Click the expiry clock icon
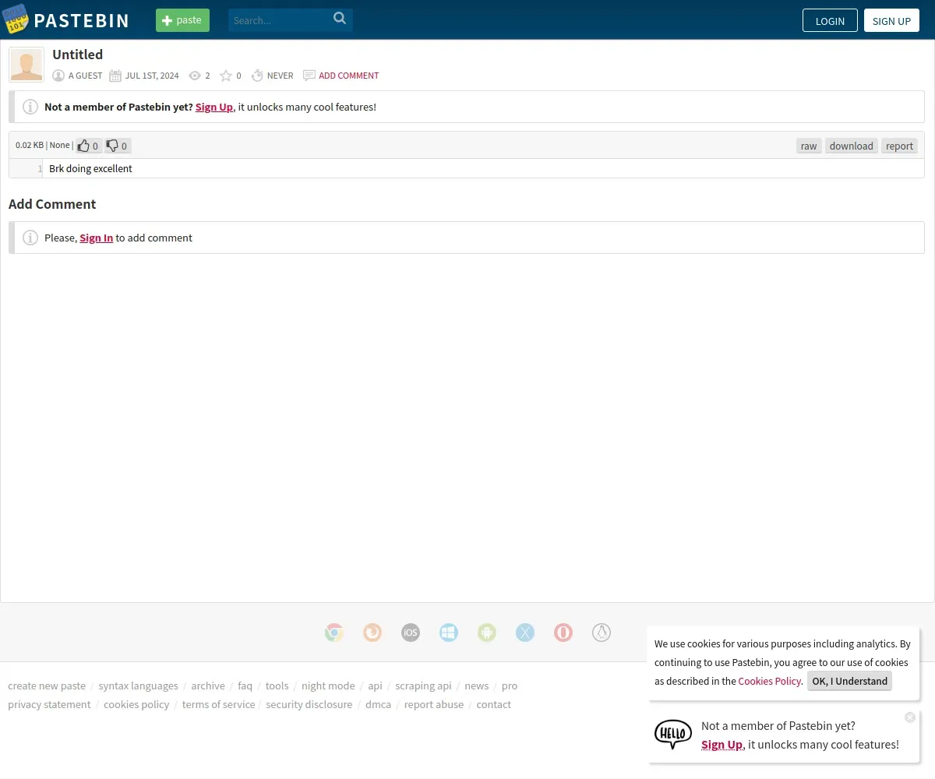 tap(257, 76)
